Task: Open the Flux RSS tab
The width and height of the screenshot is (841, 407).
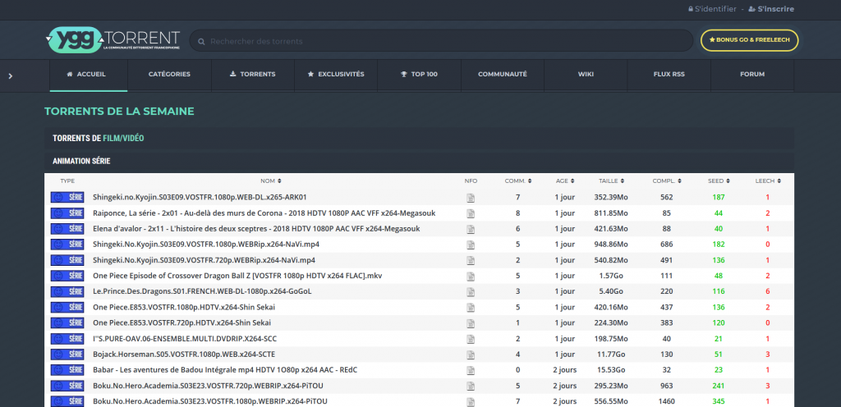Action: pyautogui.click(x=667, y=74)
